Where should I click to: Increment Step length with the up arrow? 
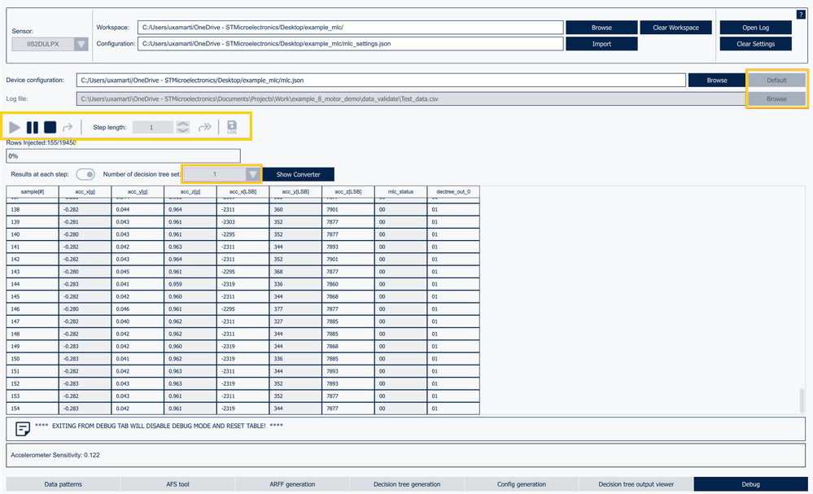point(184,122)
